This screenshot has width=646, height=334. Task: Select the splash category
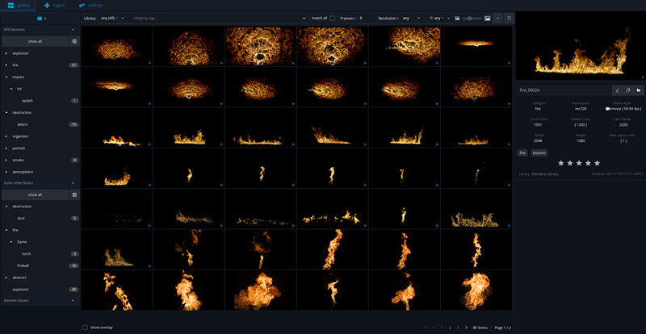pyautogui.click(x=27, y=101)
